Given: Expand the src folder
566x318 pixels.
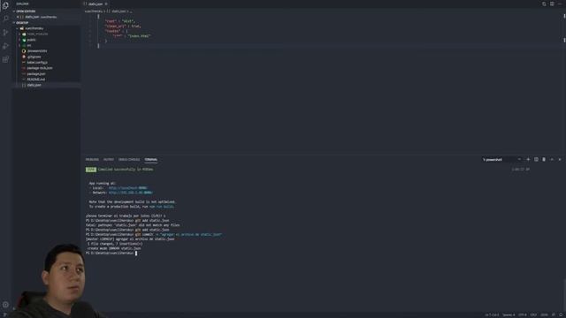Looking at the screenshot, I should tap(29, 45).
